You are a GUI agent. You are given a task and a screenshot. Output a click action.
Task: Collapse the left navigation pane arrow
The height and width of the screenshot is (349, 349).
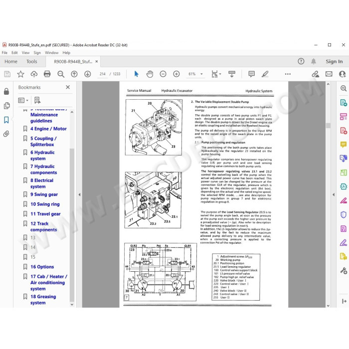(x=79, y=194)
